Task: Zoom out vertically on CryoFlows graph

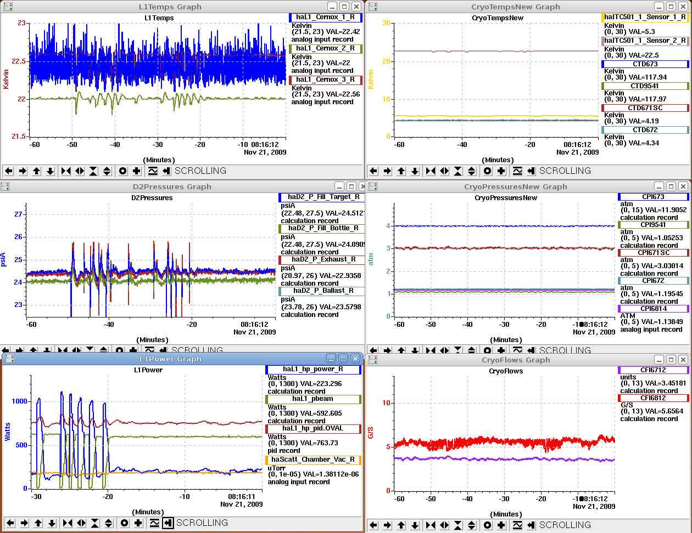Action: 471,525
